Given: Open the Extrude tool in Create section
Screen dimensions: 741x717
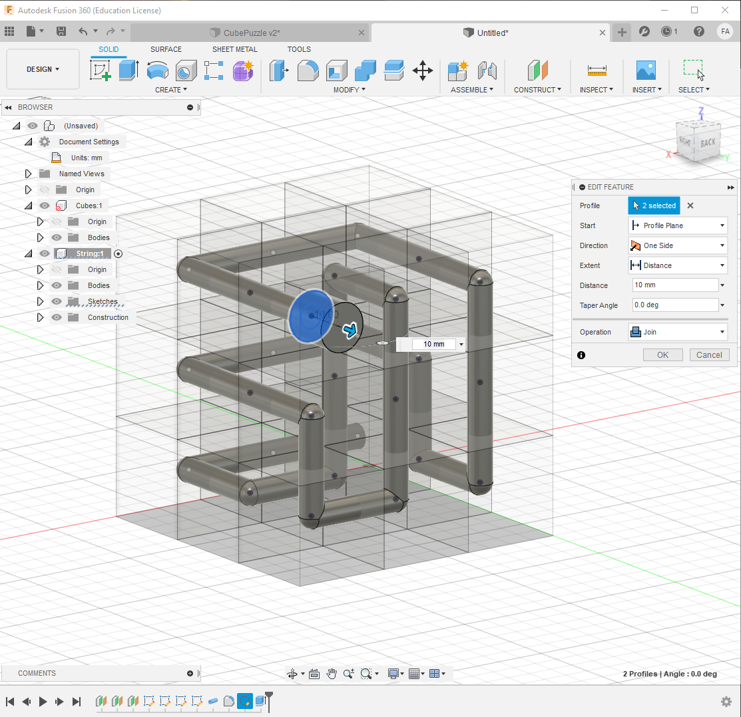Looking at the screenshot, I should (x=128, y=70).
